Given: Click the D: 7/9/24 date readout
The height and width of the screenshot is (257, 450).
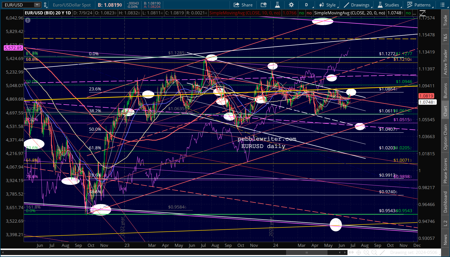Looking at the screenshot, I should pyautogui.click(x=83, y=13).
